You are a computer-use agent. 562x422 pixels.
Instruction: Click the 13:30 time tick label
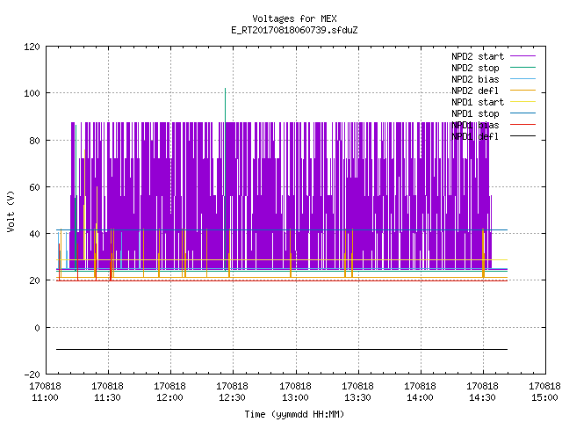coord(357,397)
